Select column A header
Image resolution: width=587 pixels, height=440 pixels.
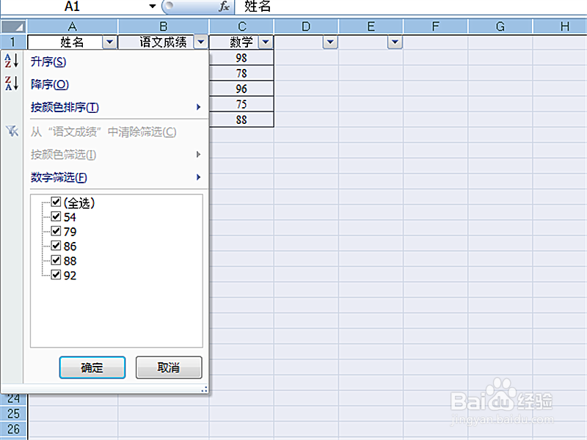(x=73, y=26)
